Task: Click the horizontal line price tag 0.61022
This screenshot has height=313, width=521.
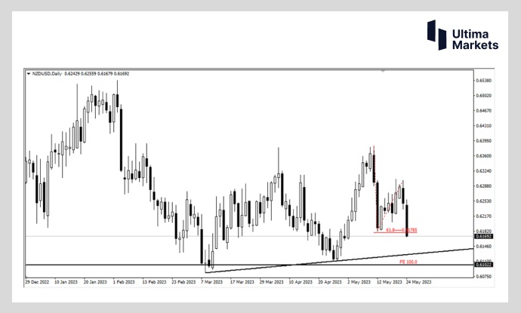Action: click(484, 265)
